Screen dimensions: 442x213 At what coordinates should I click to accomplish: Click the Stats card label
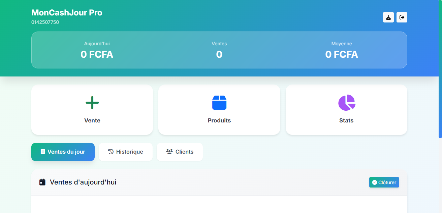pyautogui.click(x=346, y=120)
